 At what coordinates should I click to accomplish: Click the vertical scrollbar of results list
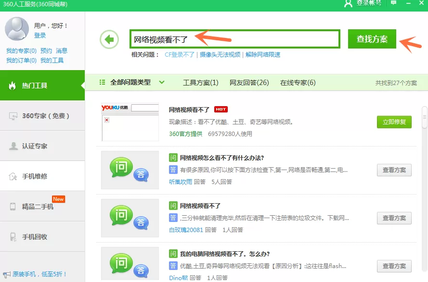(x=425, y=117)
